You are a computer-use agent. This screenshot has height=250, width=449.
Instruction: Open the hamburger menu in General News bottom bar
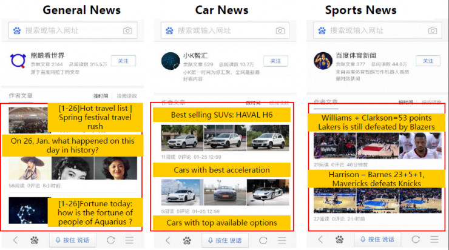[129, 240]
